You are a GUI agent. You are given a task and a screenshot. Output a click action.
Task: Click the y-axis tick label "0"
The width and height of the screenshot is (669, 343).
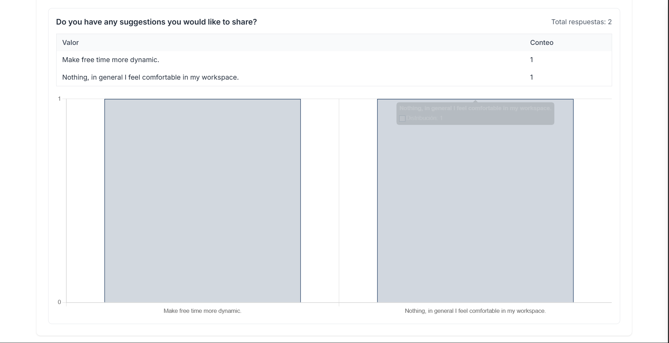point(59,302)
